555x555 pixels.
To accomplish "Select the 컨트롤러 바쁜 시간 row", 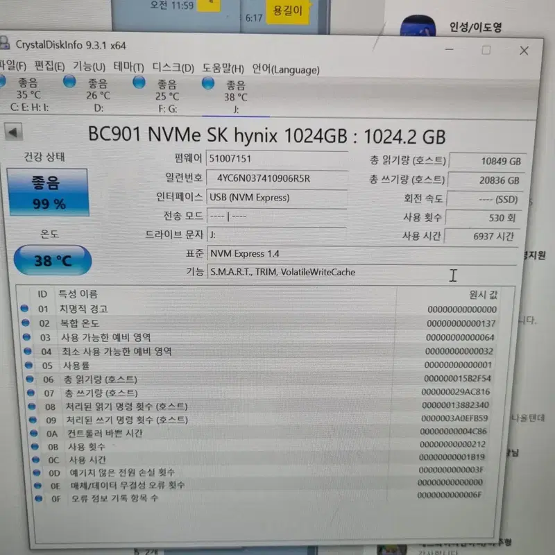I will point(260,432).
